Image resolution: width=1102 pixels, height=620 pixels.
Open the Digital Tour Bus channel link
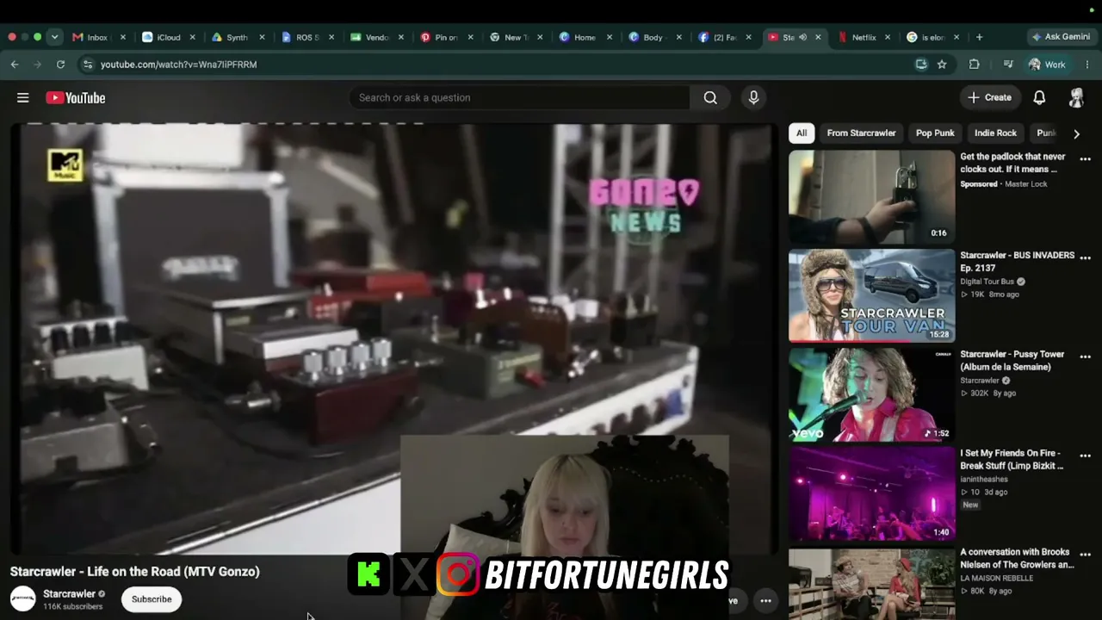pyautogui.click(x=987, y=282)
